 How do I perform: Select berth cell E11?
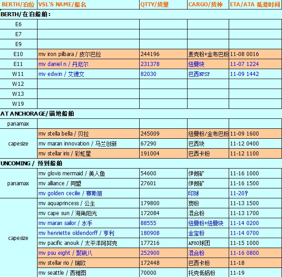point(19,64)
